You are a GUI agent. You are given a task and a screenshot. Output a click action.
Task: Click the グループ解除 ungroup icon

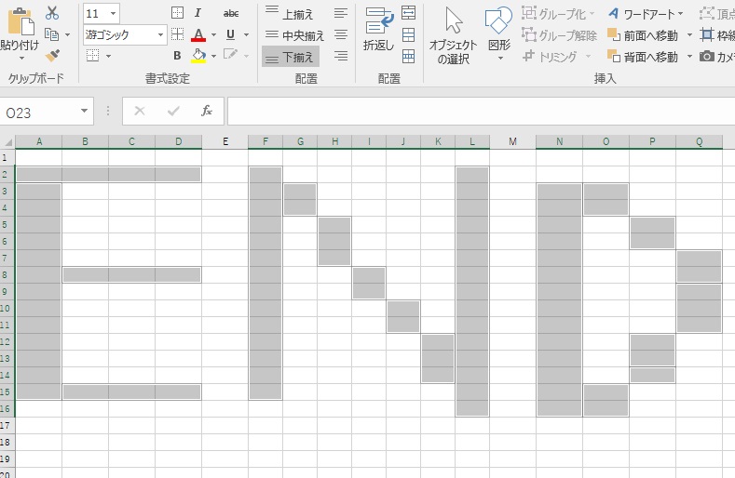click(529, 34)
